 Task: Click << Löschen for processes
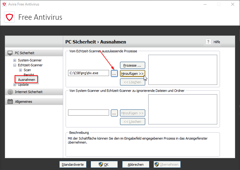(132, 82)
